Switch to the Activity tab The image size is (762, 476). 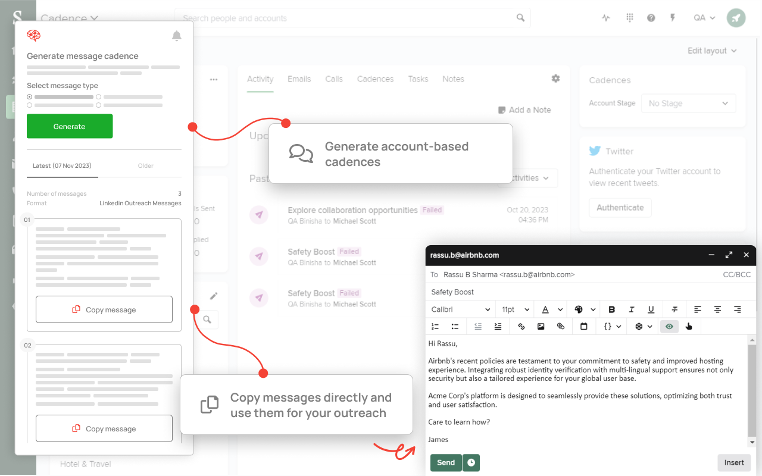(260, 79)
